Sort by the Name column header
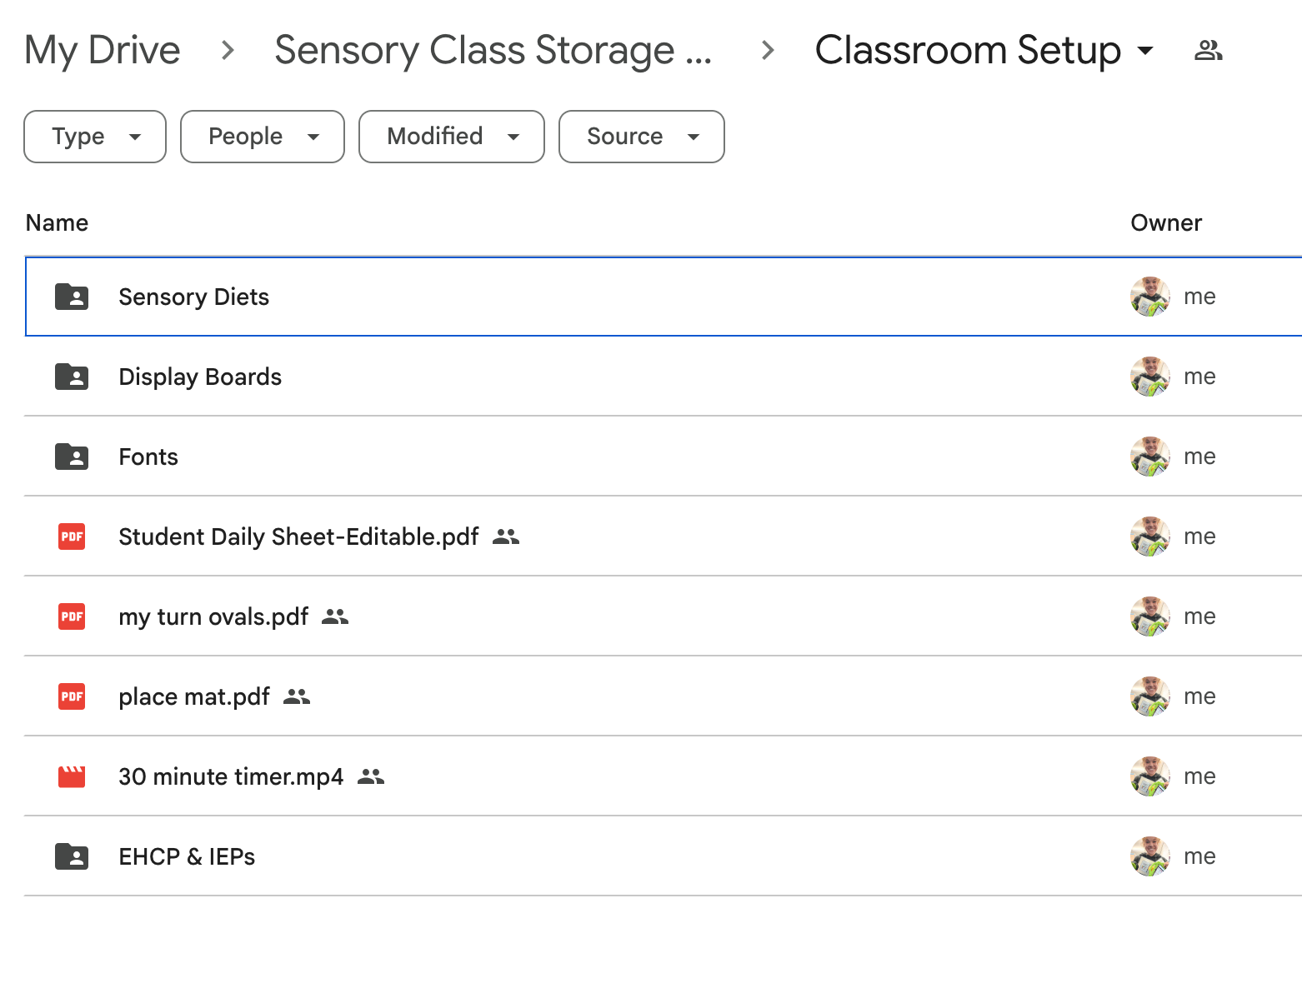Viewport: 1302px width, 983px height. [x=57, y=223]
